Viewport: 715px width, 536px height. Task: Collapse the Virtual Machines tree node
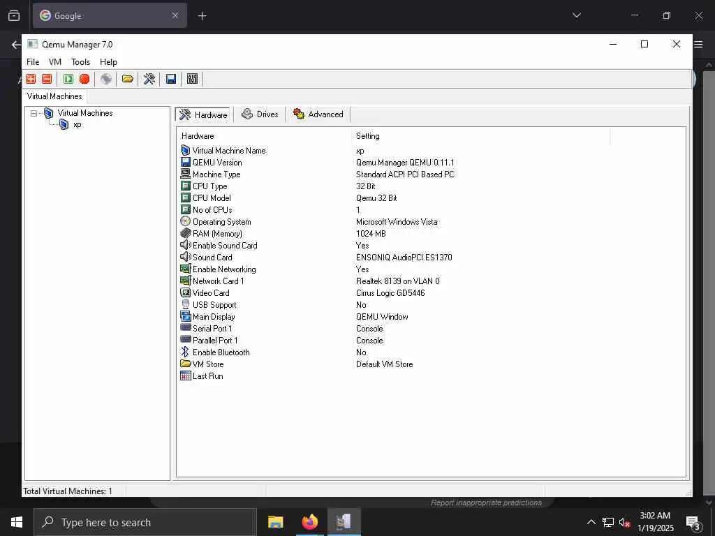point(34,113)
